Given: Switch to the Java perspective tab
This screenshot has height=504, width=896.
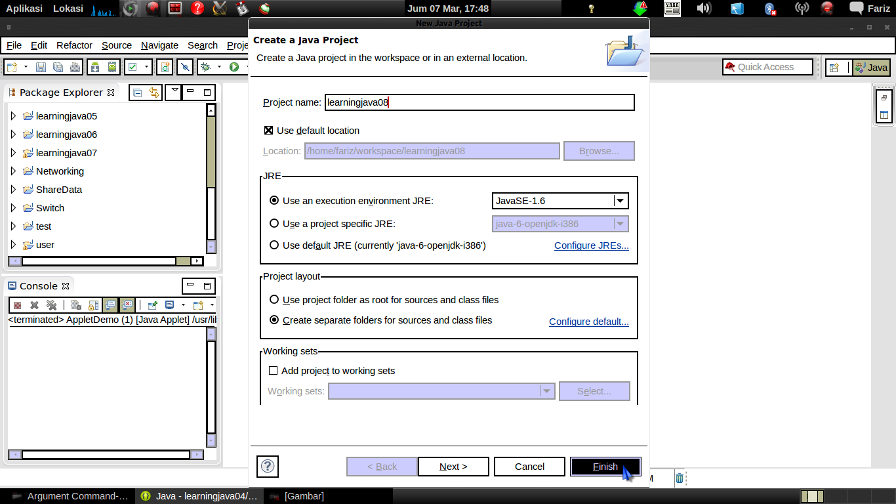Looking at the screenshot, I should pos(871,67).
